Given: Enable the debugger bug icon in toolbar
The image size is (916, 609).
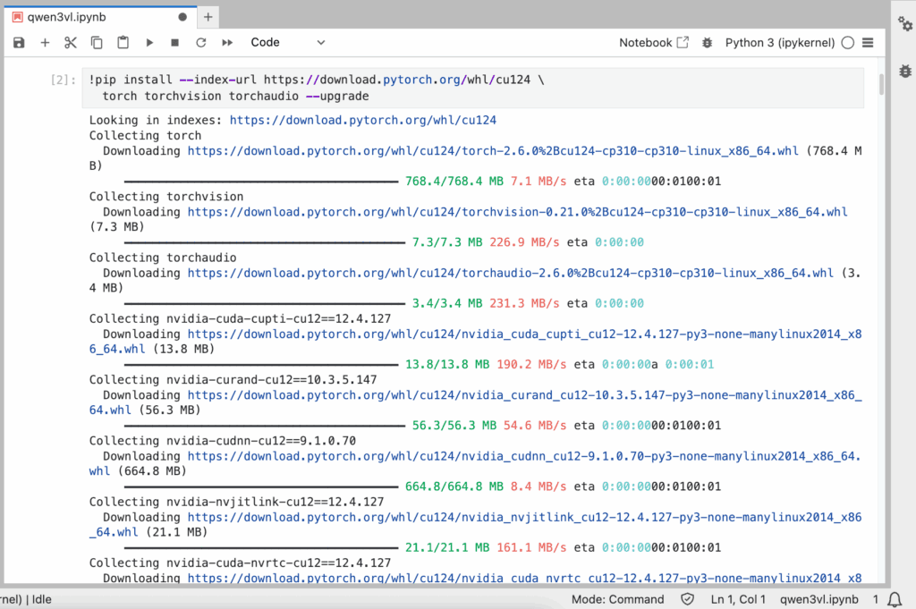Looking at the screenshot, I should tap(708, 42).
